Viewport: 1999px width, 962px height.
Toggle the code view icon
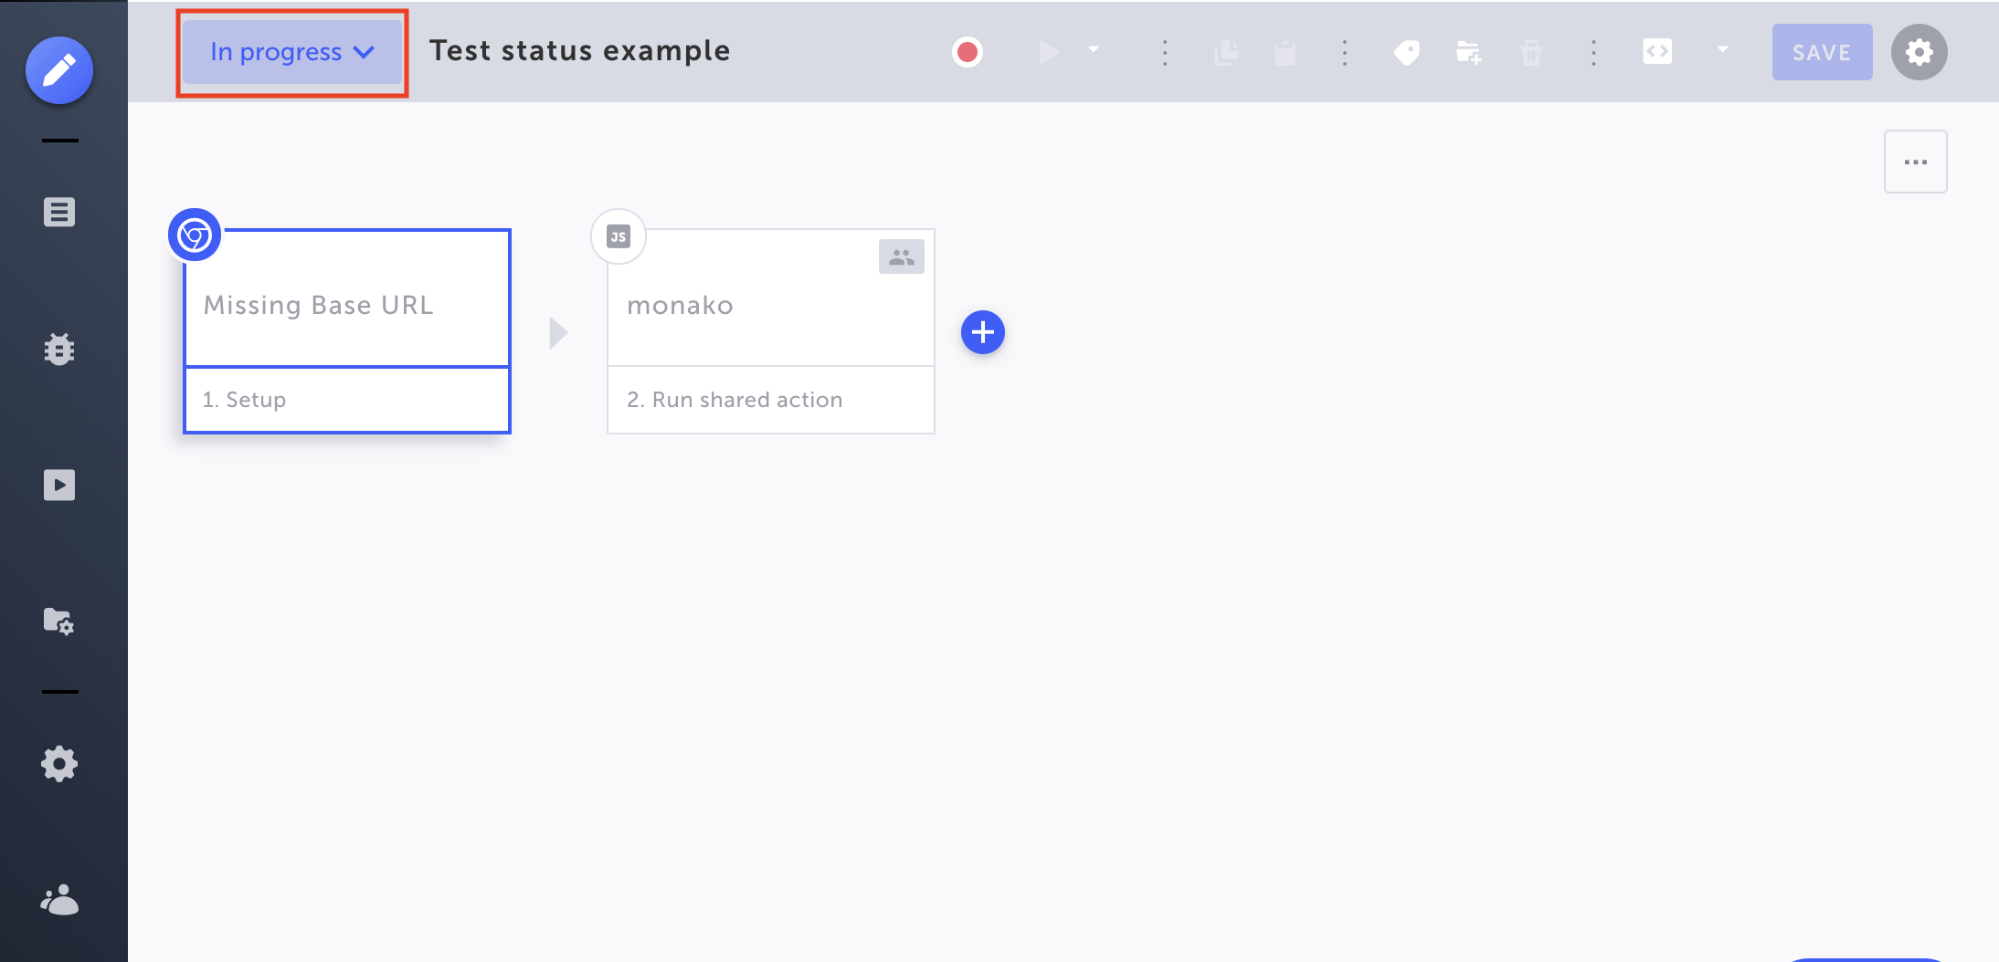(x=1657, y=51)
